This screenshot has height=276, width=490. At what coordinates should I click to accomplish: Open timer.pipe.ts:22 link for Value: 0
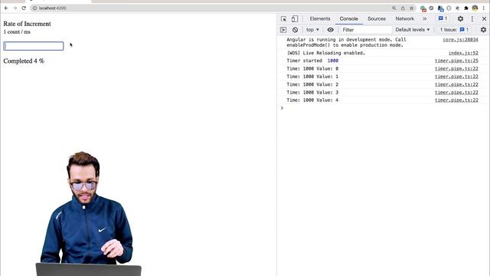click(x=456, y=68)
